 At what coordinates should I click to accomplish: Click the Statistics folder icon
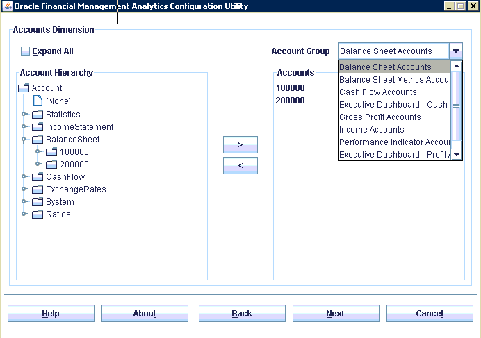click(38, 115)
